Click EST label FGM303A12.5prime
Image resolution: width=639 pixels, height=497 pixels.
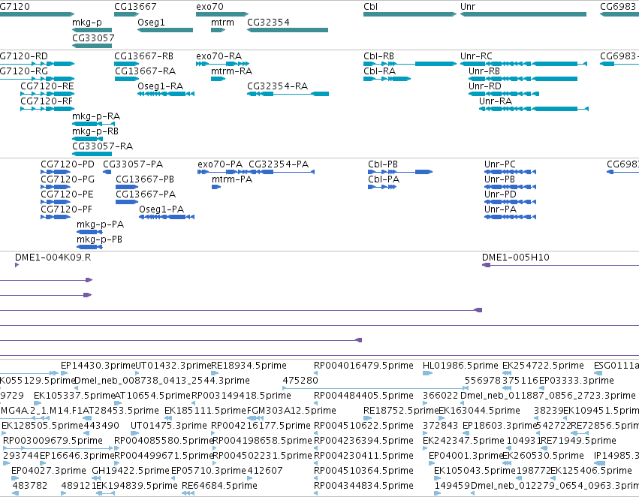point(291,411)
